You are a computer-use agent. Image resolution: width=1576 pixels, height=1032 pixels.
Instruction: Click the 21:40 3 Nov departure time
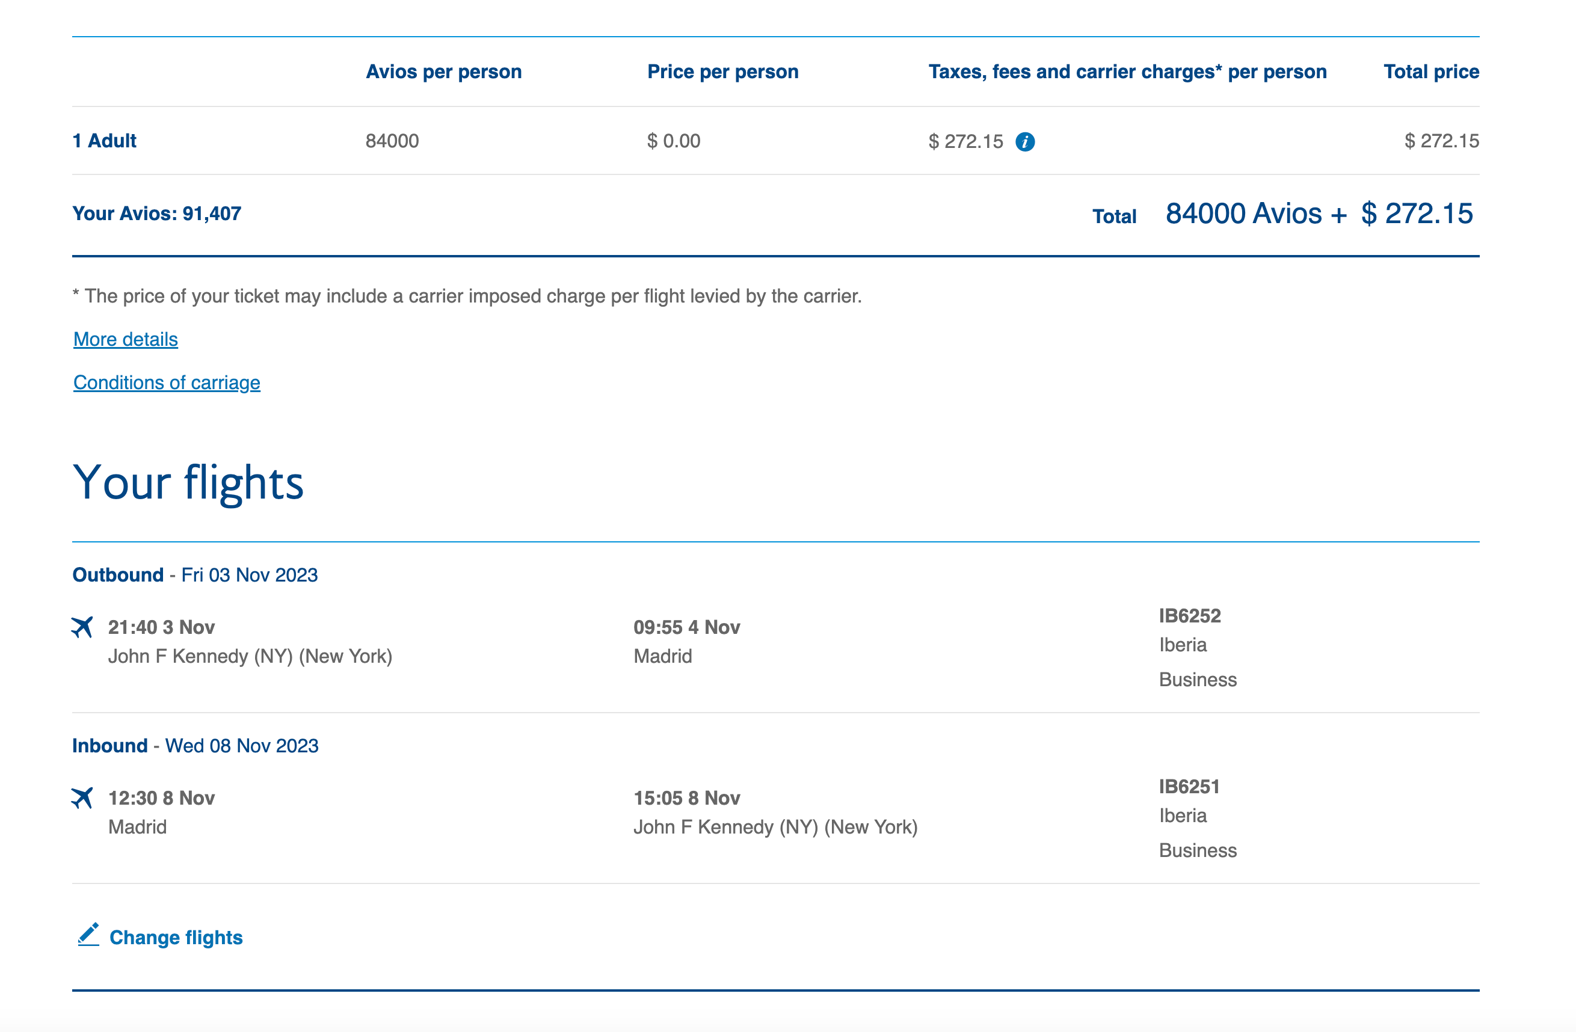[161, 627]
